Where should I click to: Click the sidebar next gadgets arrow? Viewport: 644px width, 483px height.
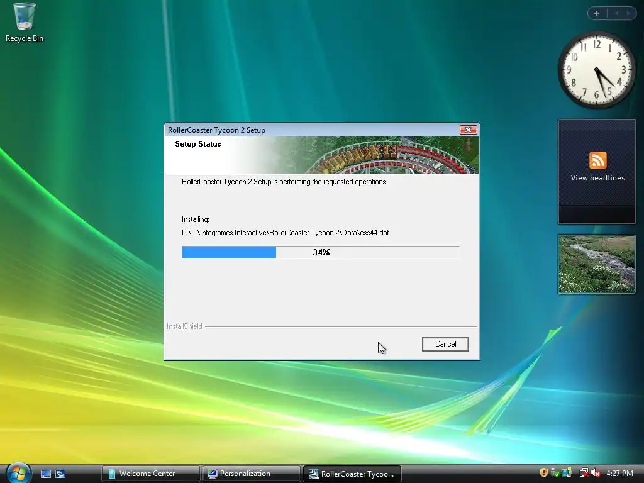coord(628,13)
